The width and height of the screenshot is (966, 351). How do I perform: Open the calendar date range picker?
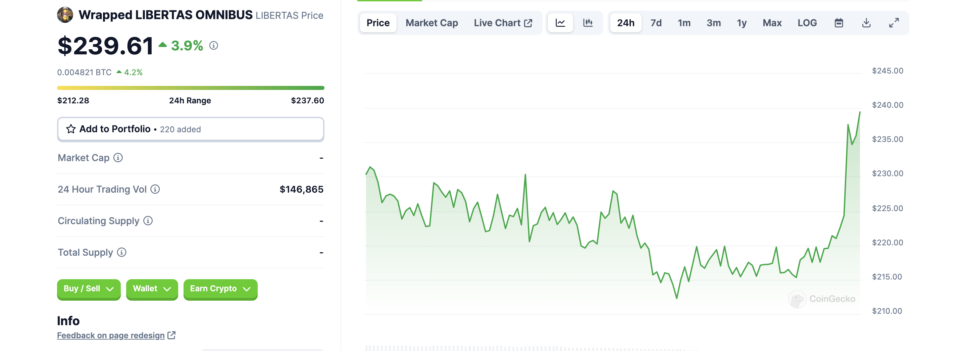838,23
